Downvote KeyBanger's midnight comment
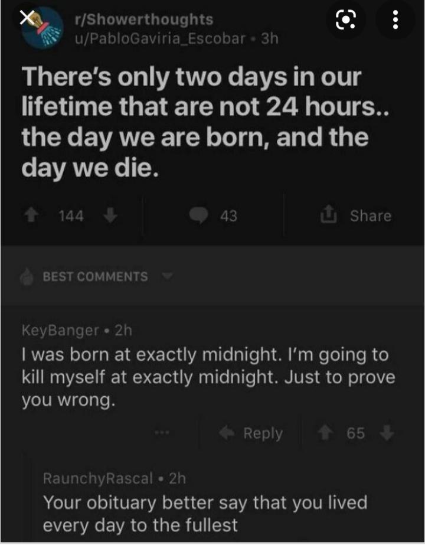The width and height of the screenshot is (425, 545). (388, 433)
